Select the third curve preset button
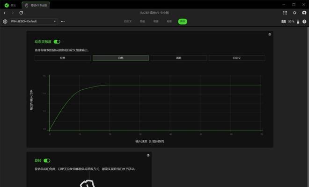Screen dimensions: 309x187 pyautogui.click(x=179, y=58)
